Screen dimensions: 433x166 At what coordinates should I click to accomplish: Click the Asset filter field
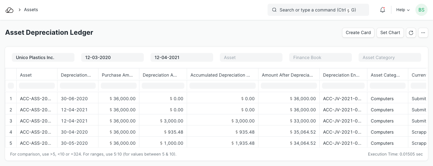coord(251,58)
